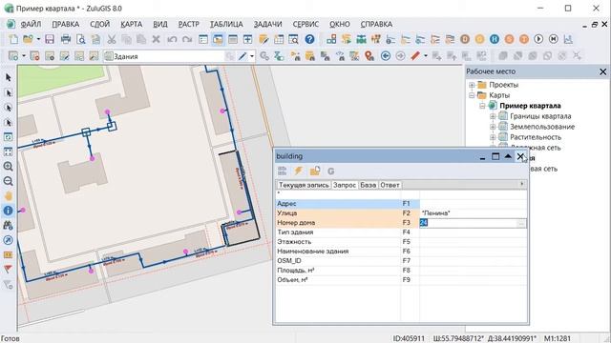Toggle the blue information tool

click(x=9, y=211)
